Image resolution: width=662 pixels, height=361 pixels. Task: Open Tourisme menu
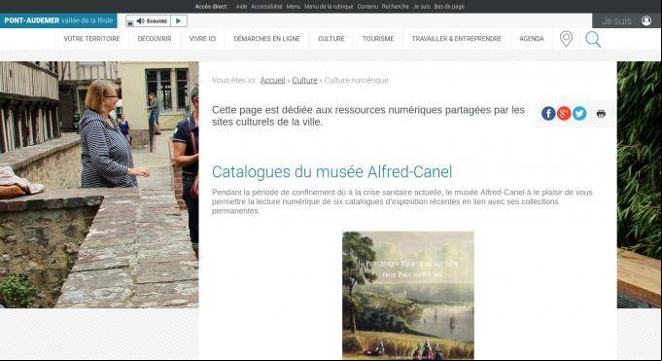[378, 39]
